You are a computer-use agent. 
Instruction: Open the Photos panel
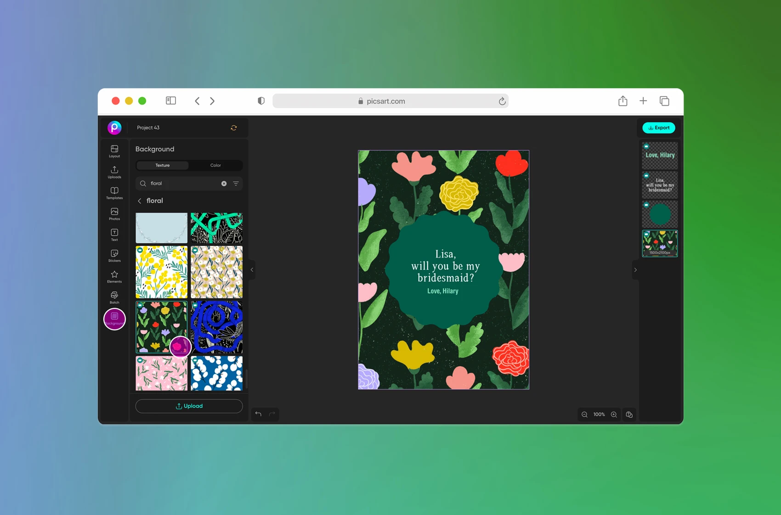tap(113, 213)
